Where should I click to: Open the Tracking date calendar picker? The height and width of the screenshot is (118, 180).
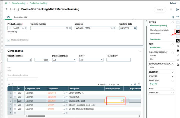pyautogui.click(x=135, y=28)
